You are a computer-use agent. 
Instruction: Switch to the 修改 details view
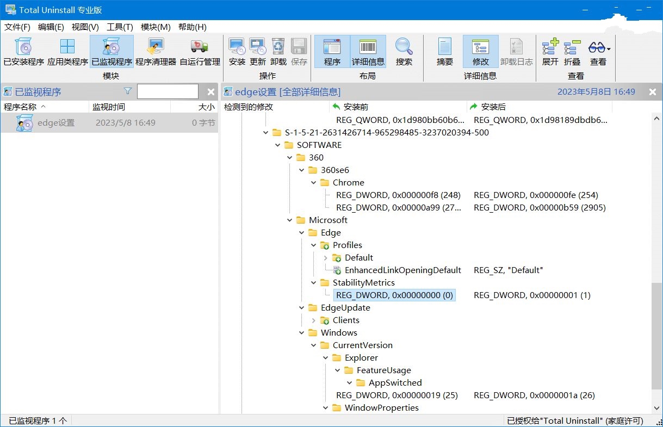(481, 52)
